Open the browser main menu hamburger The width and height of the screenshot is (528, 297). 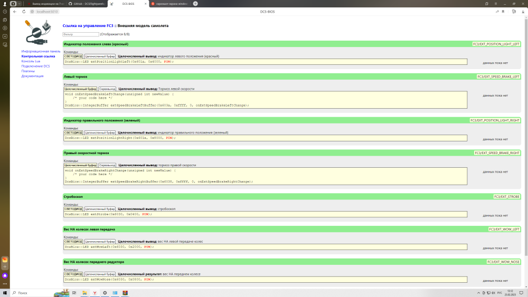(x=496, y=4)
